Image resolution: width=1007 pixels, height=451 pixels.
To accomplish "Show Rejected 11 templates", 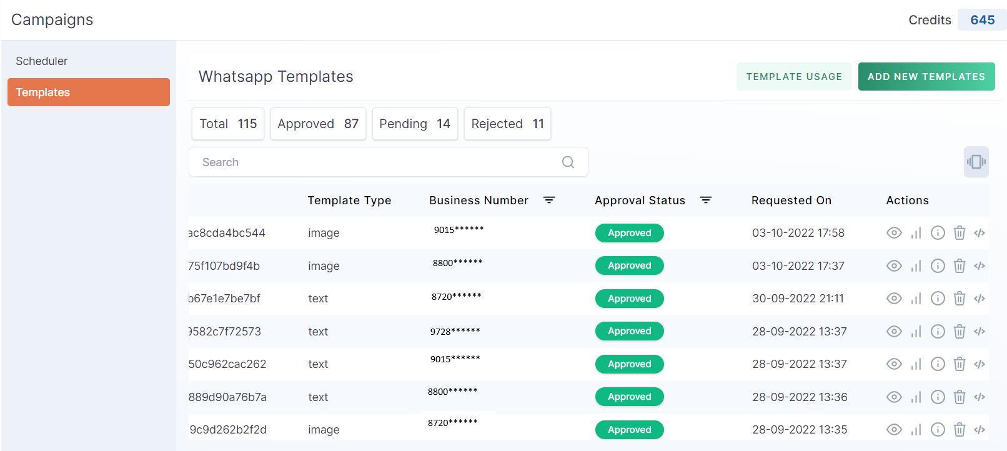I will [507, 124].
